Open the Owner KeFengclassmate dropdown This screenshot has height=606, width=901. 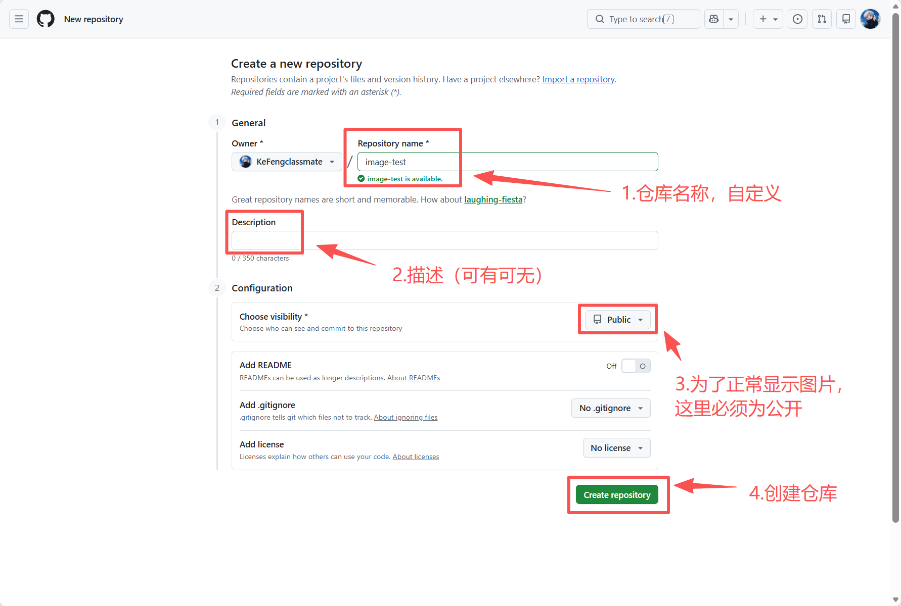point(287,162)
